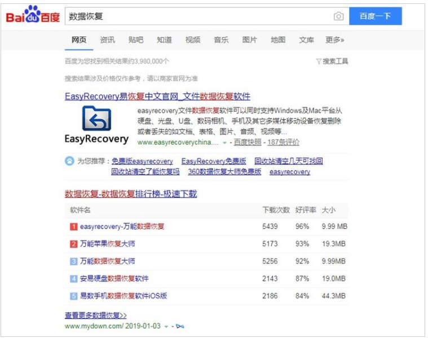Click the icon at end of mydown.com line
428x338 pixels.
tap(180, 326)
